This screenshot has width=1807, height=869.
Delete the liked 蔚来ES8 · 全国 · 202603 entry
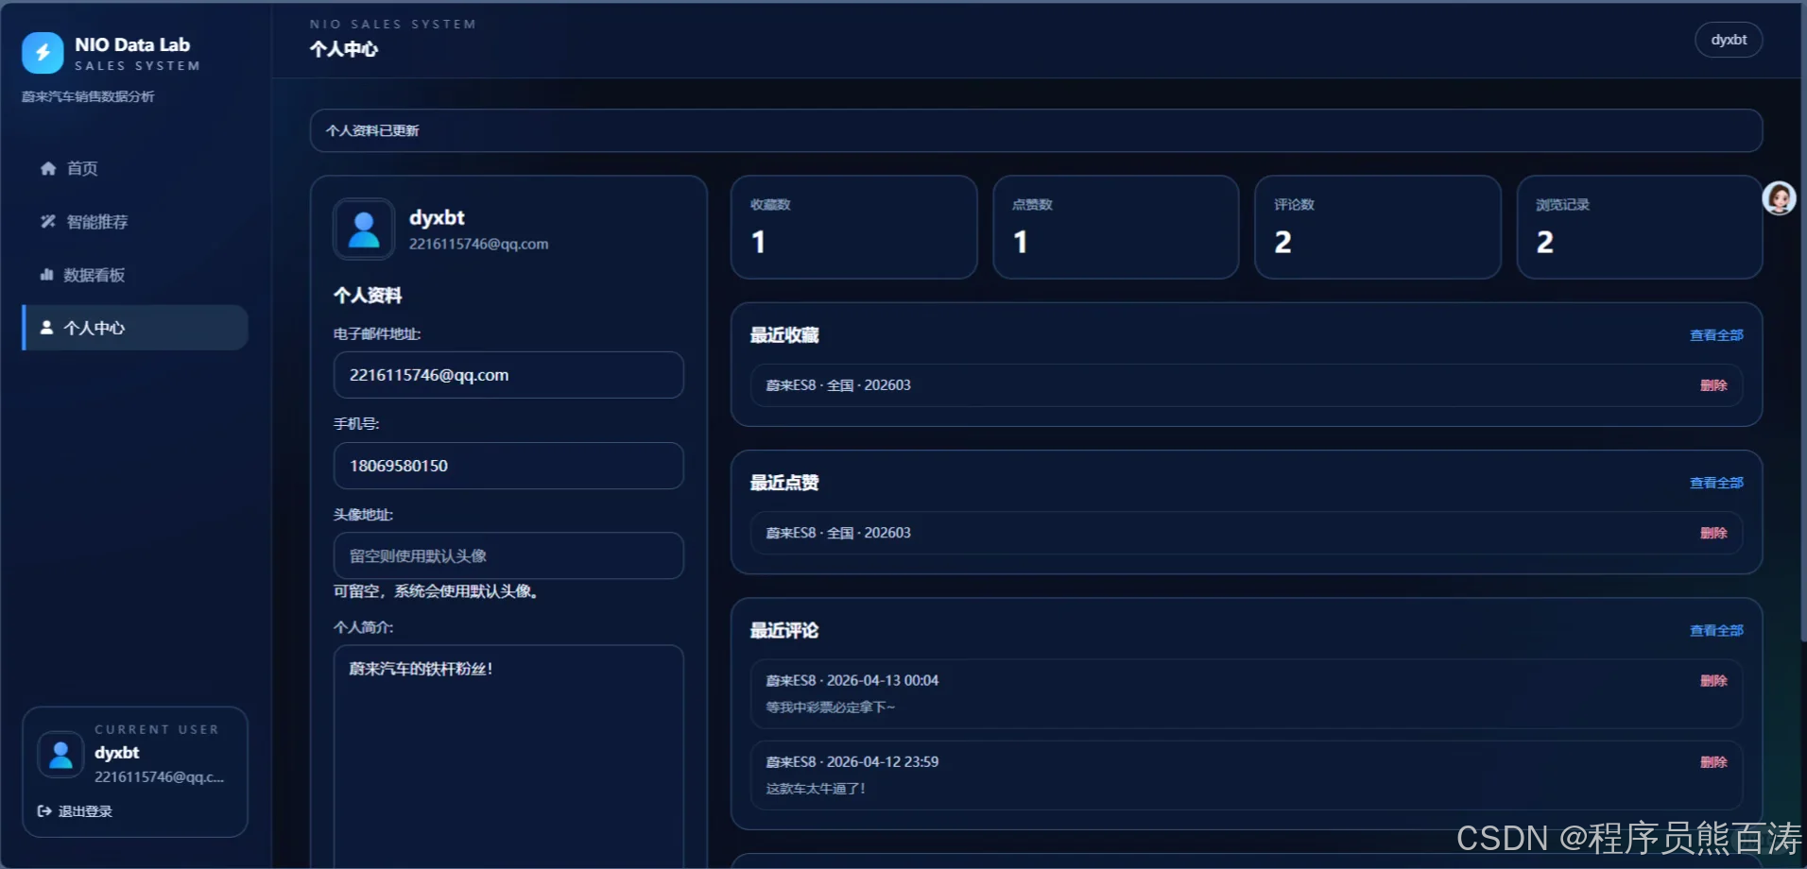coord(1713,533)
